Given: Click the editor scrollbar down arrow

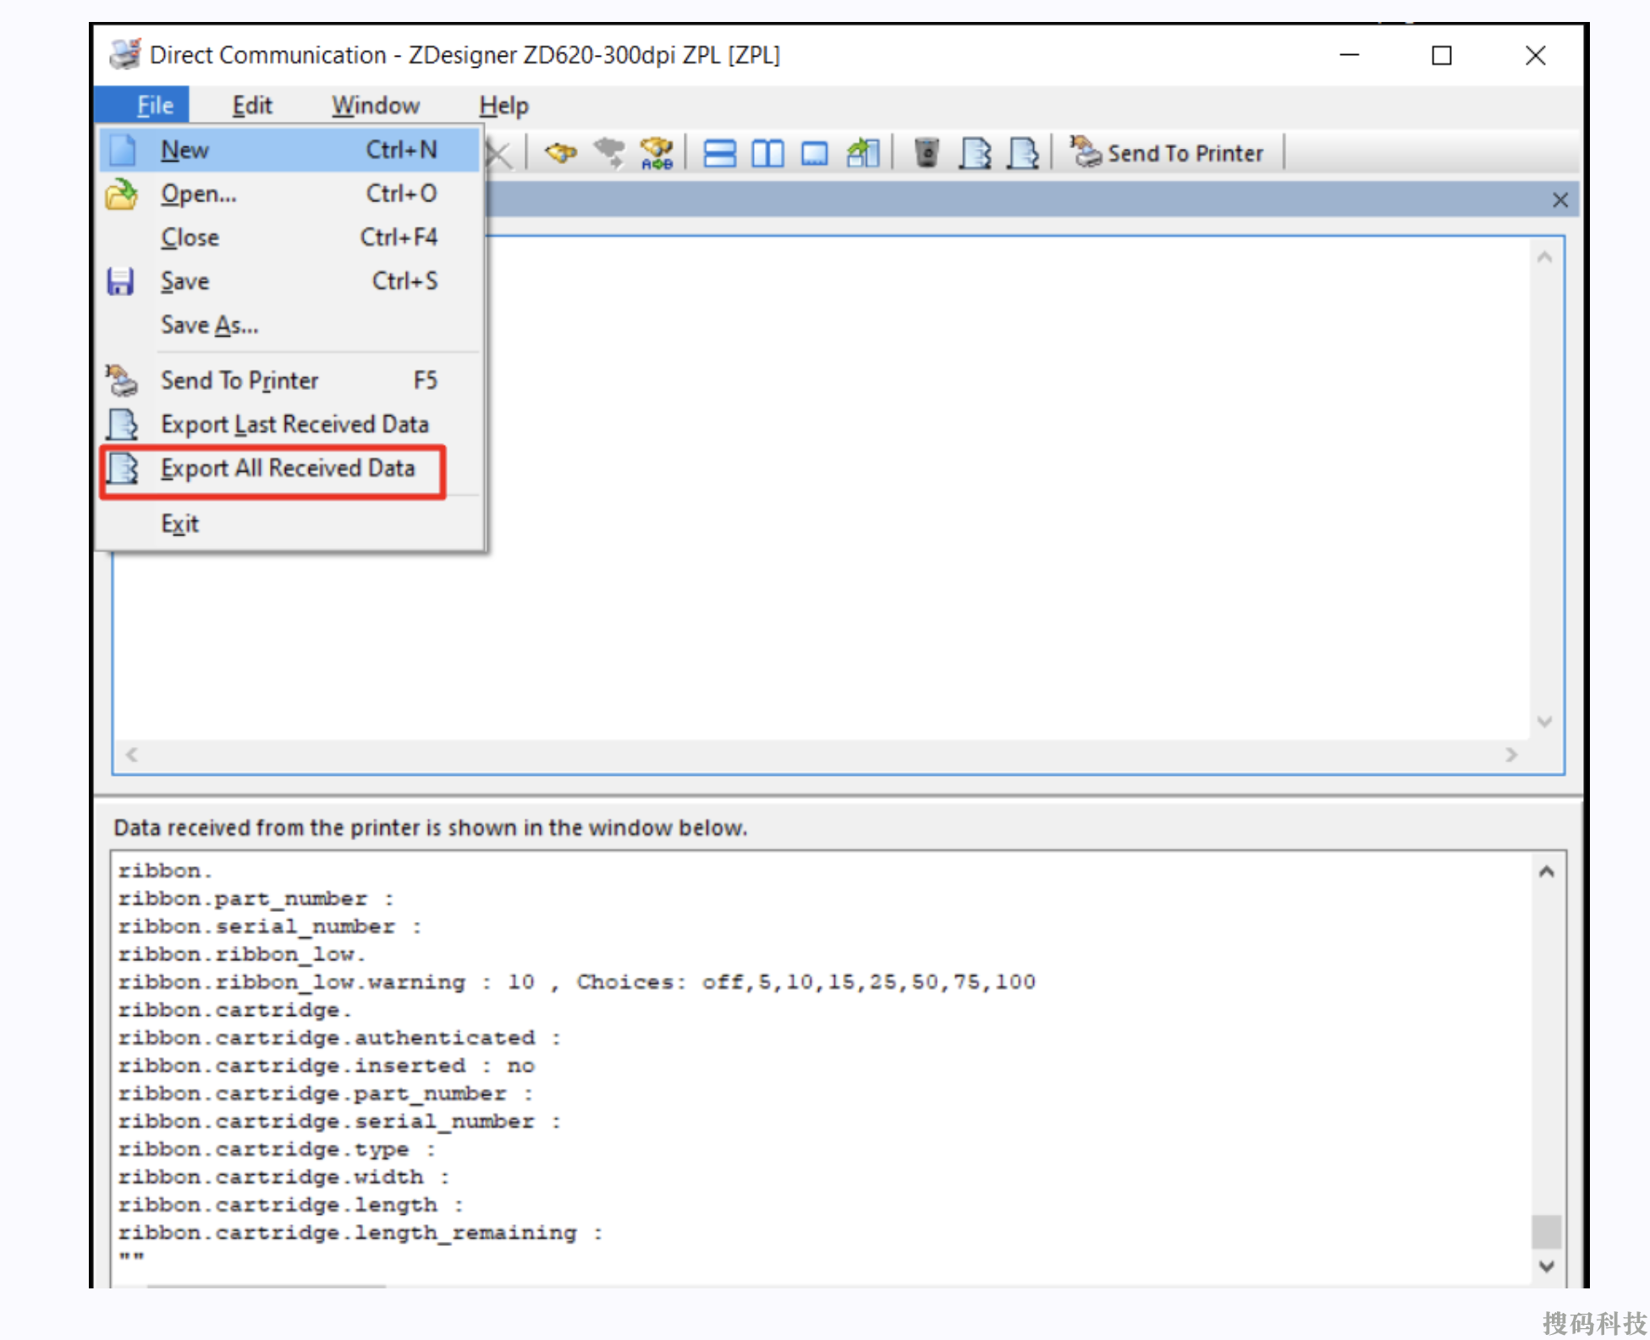Looking at the screenshot, I should tap(1545, 722).
